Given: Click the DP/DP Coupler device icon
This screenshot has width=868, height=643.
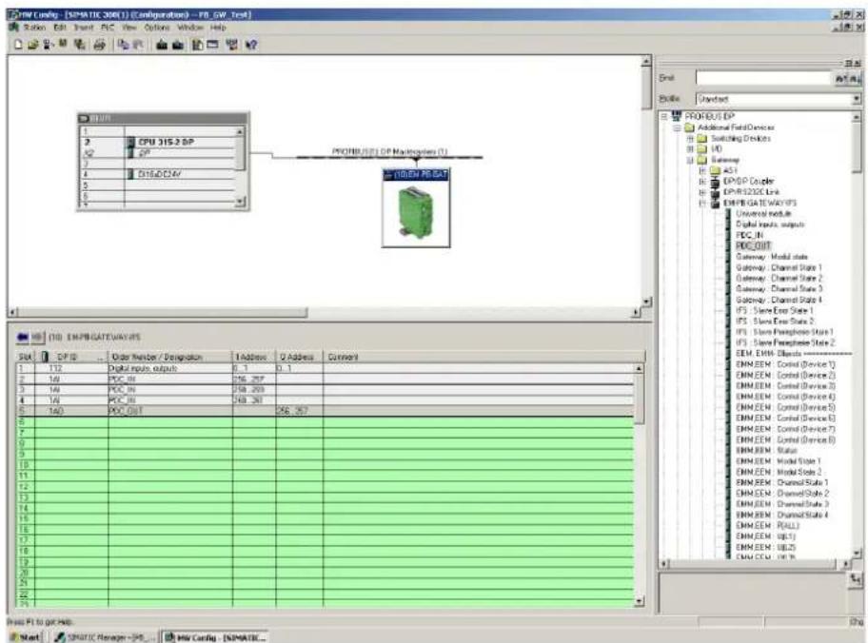Looking at the screenshot, I should point(715,181).
